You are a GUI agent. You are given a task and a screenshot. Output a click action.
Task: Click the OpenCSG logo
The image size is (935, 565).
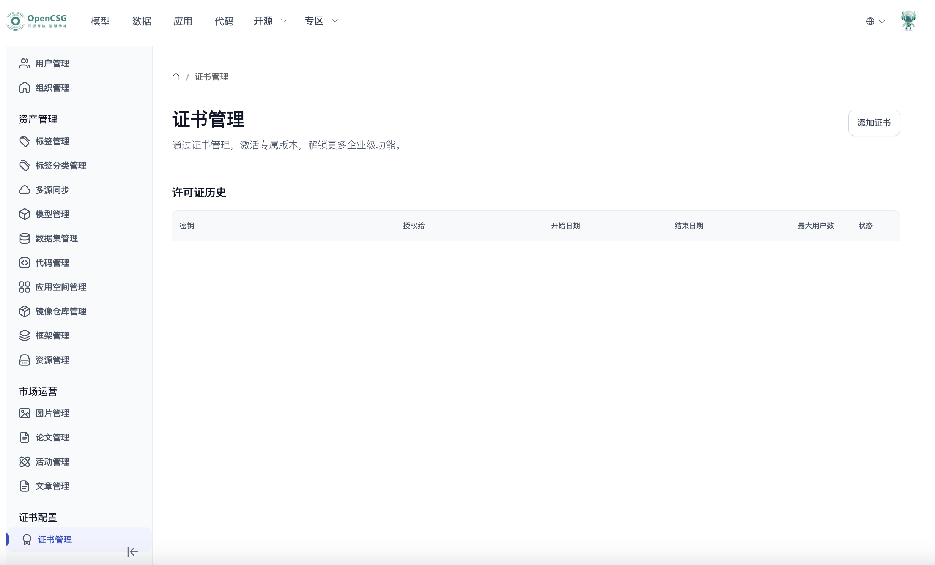click(37, 21)
